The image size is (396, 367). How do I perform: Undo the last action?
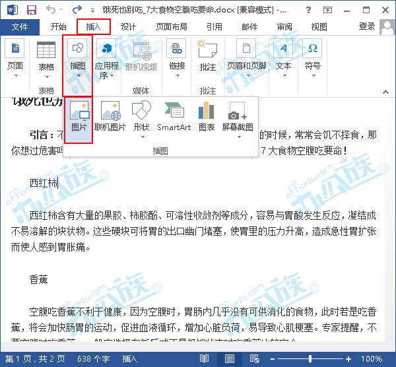click(x=51, y=10)
